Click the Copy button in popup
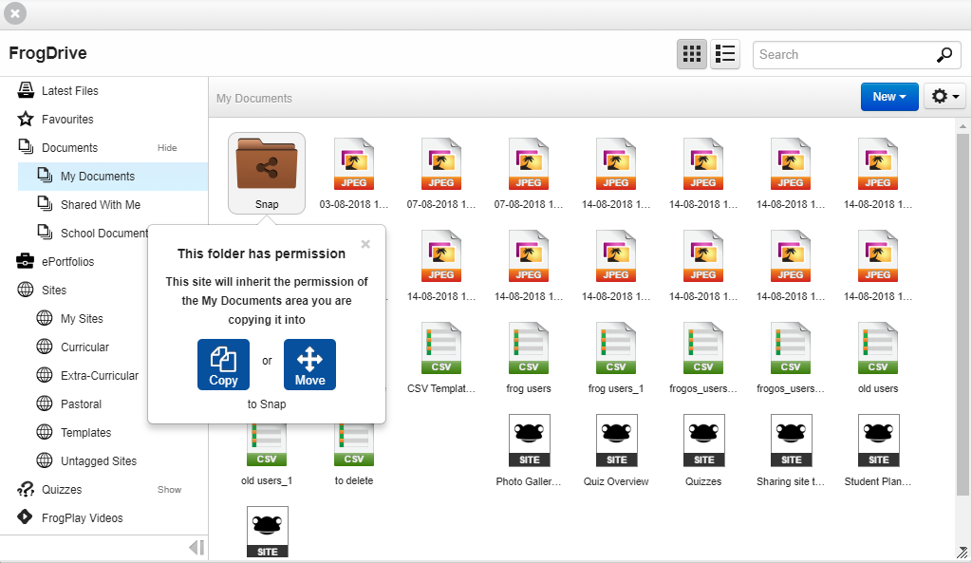Image resolution: width=972 pixels, height=563 pixels. point(223,365)
